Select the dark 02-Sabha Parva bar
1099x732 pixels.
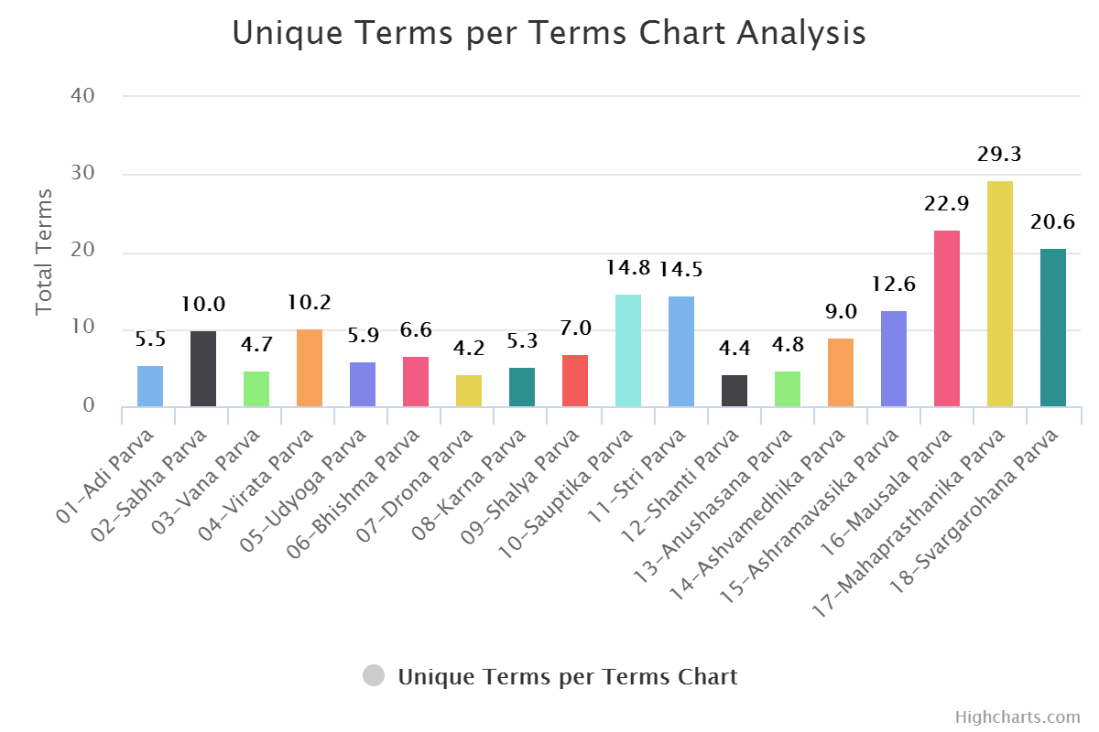203,369
